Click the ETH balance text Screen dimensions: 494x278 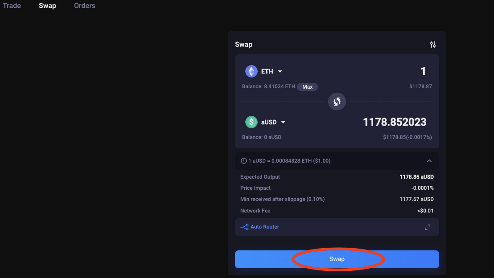click(268, 86)
